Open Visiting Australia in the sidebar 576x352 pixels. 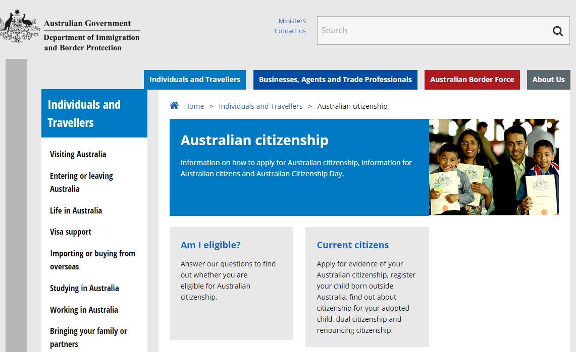[x=78, y=154]
